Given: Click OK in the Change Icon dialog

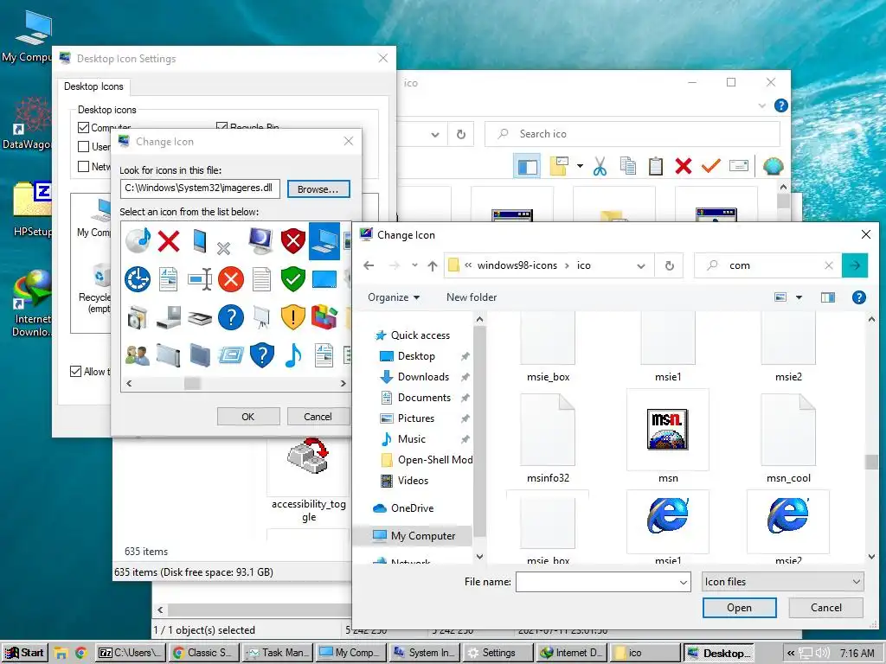Looking at the screenshot, I should tap(248, 417).
